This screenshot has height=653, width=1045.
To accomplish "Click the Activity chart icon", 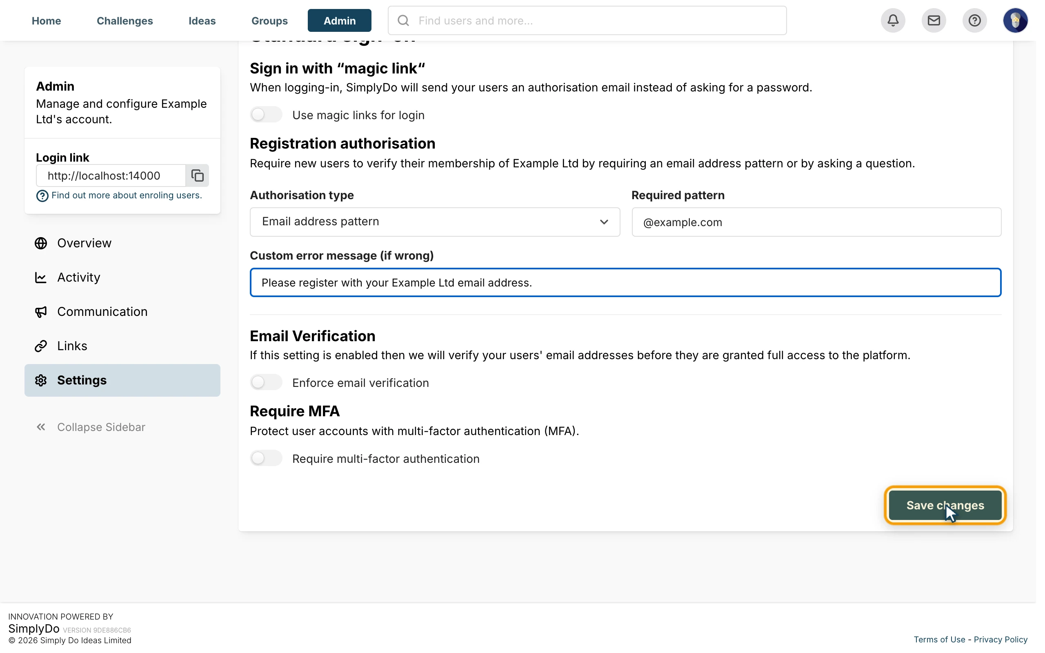I will pyautogui.click(x=41, y=277).
